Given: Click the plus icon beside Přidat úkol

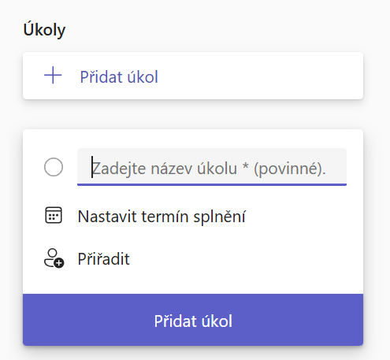Looking at the screenshot, I should click(53, 76).
